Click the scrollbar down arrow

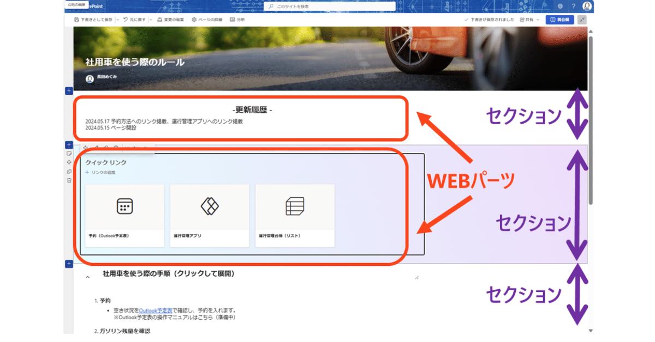tap(591, 331)
